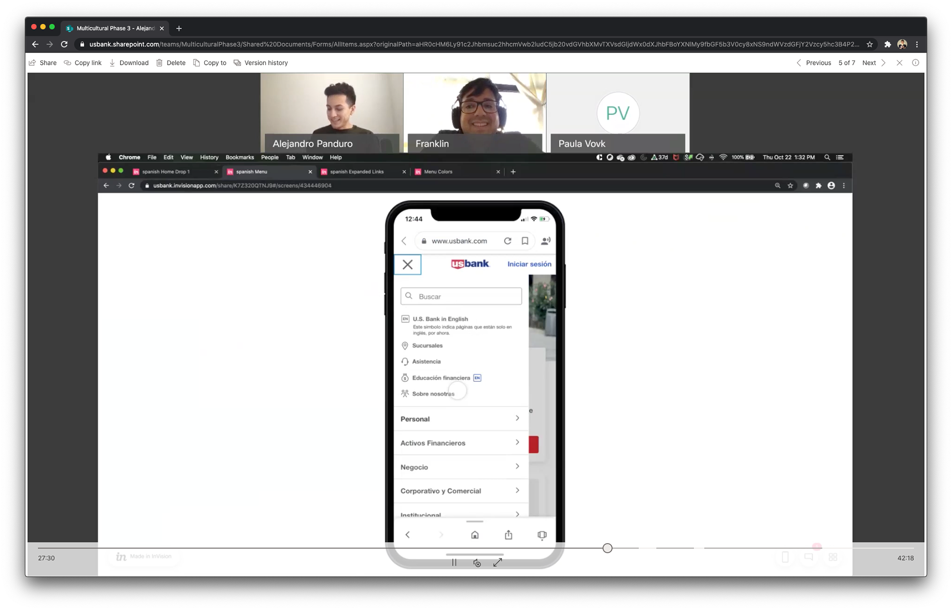The image size is (952, 610).
Task: Click the phone bottom share icon
Action: pyautogui.click(x=508, y=535)
